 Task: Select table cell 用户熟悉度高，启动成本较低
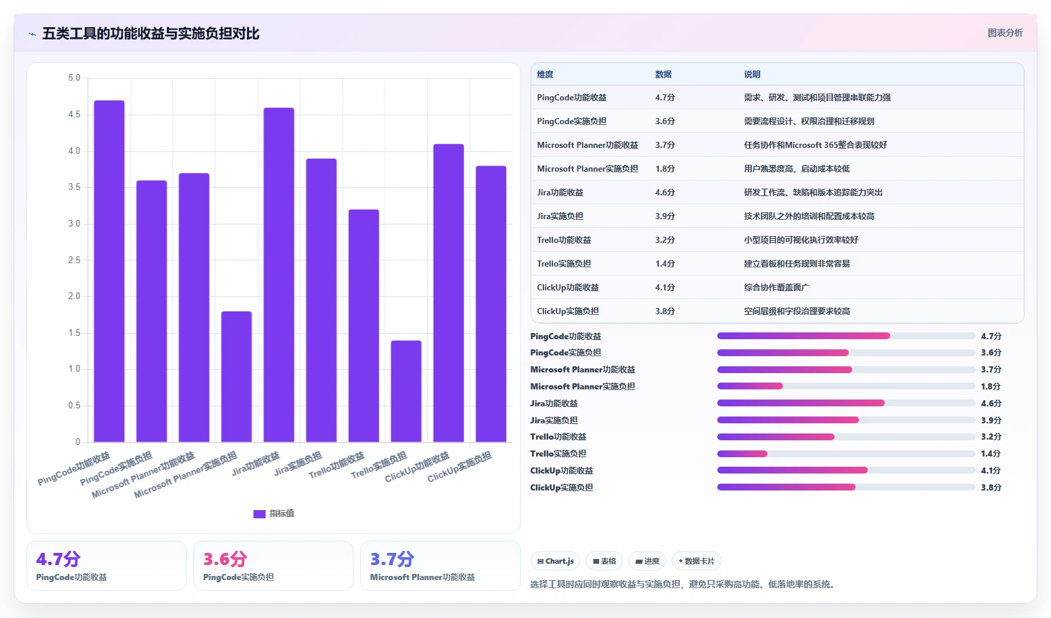797,169
